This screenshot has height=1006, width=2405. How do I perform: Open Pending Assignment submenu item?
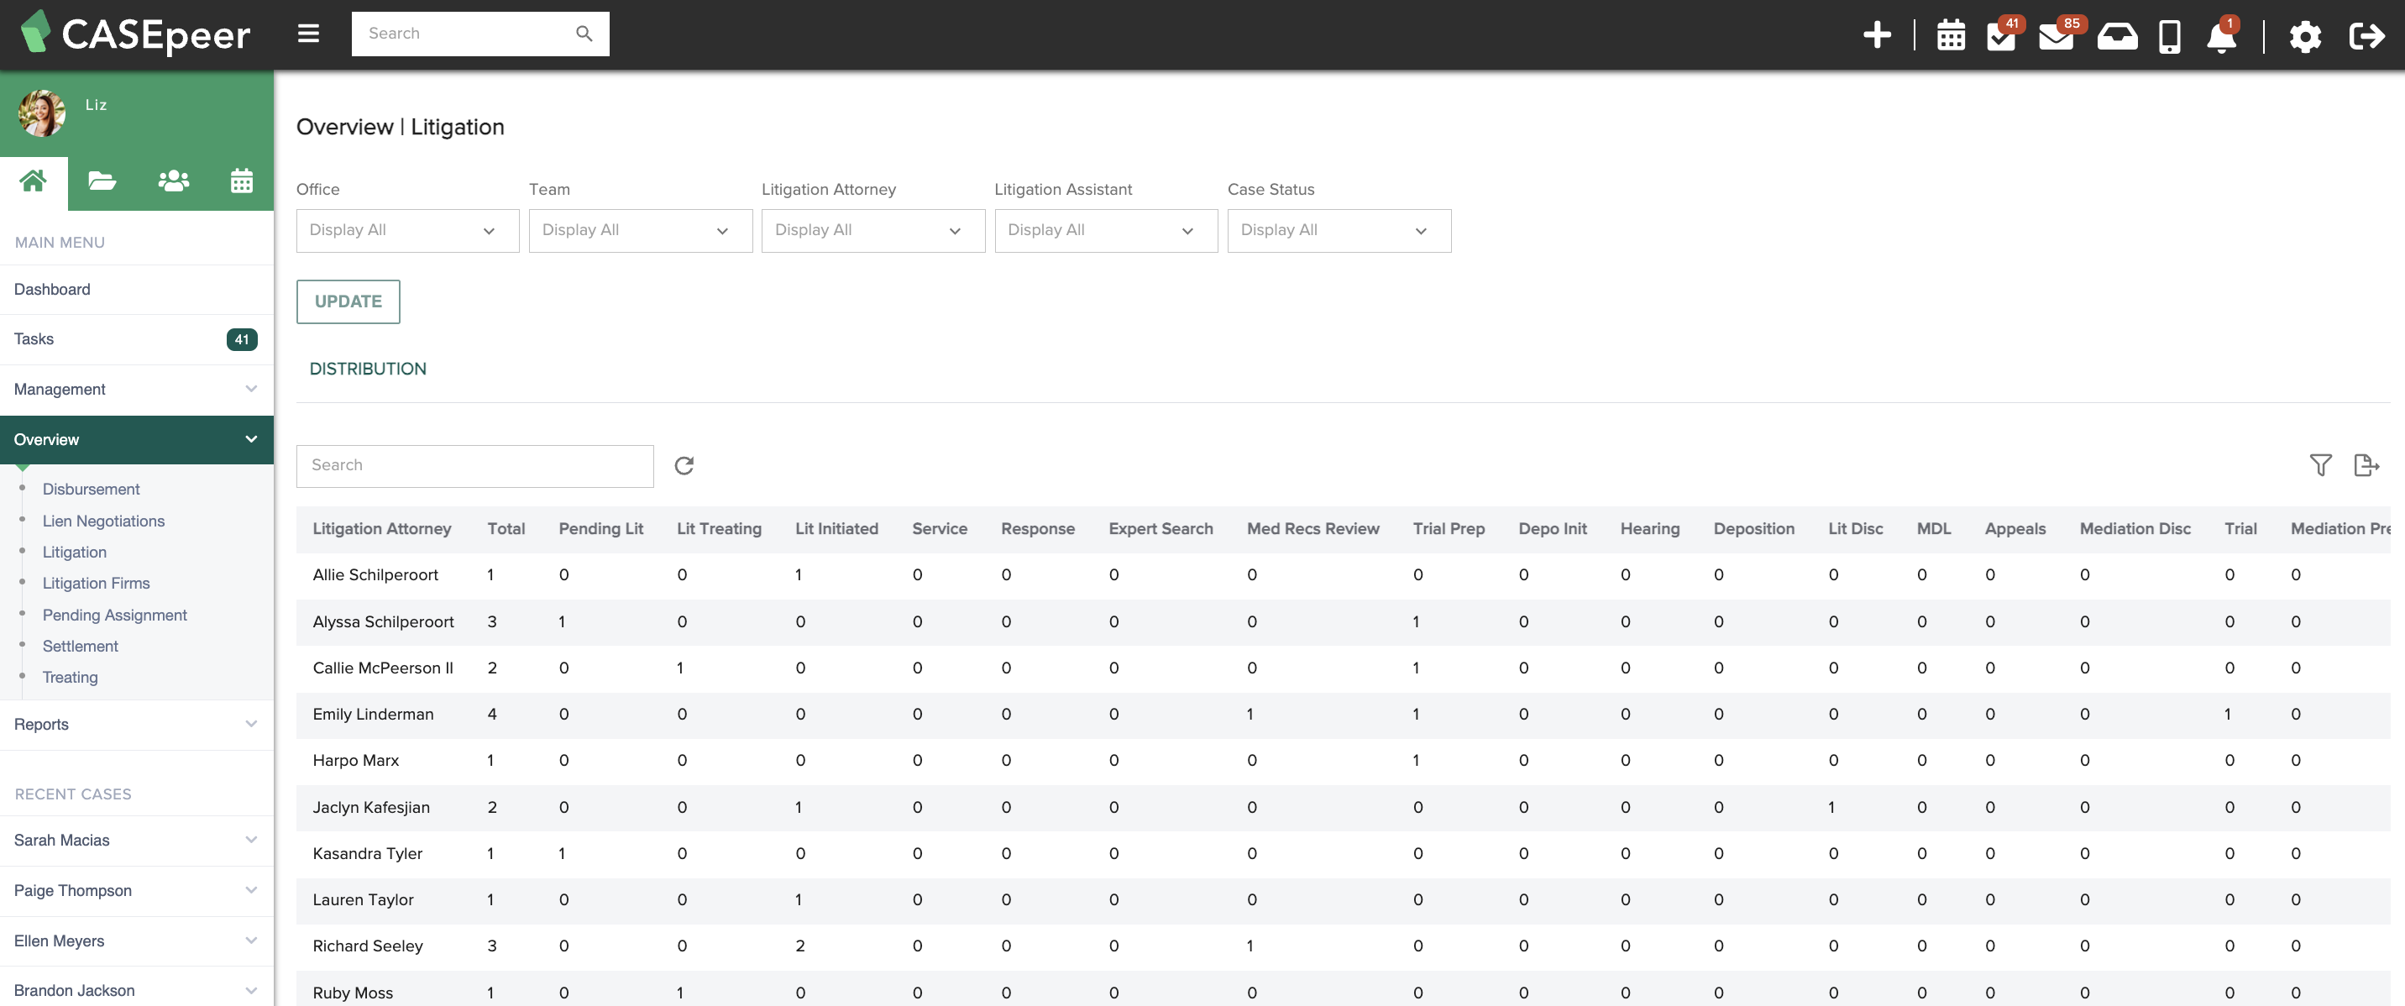[x=114, y=615]
